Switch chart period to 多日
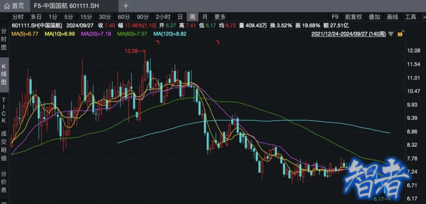Image resolution: width=426 pixels, height=204 pixels. coord(36,17)
